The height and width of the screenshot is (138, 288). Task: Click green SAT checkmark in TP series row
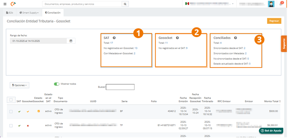click(x=19, y=126)
